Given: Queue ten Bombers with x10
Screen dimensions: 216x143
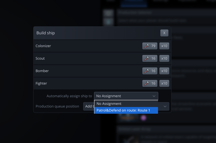Looking at the screenshot, I should 164,71.
